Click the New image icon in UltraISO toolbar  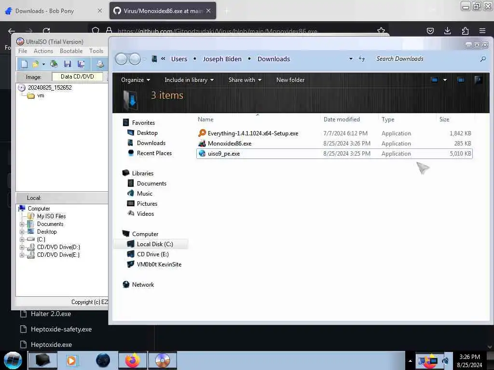(24, 64)
